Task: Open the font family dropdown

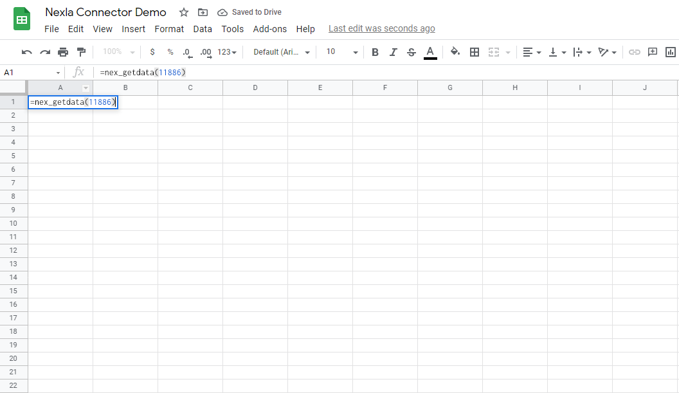Action: [x=282, y=52]
